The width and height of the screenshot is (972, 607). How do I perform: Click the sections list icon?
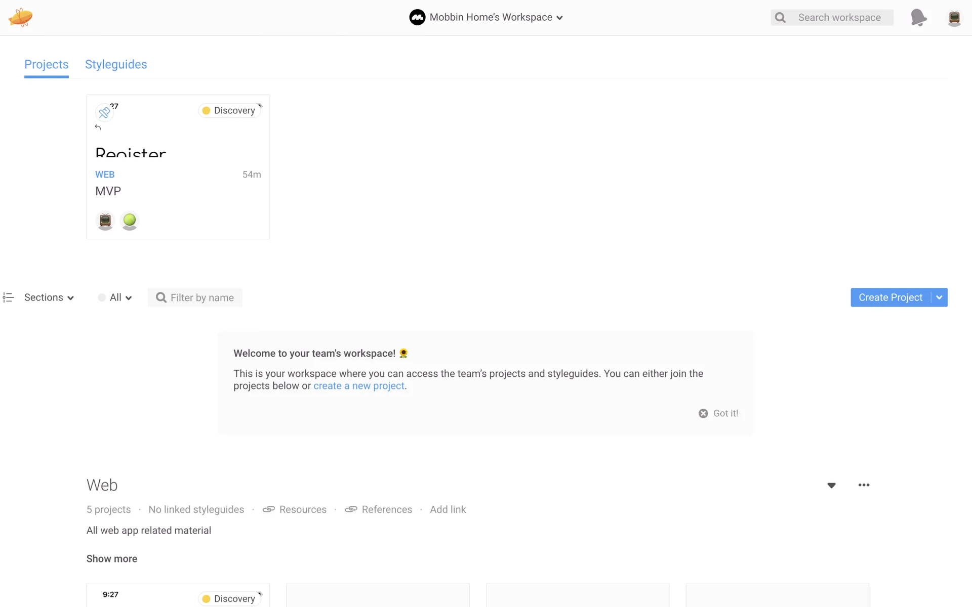click(x=8, y=297)
